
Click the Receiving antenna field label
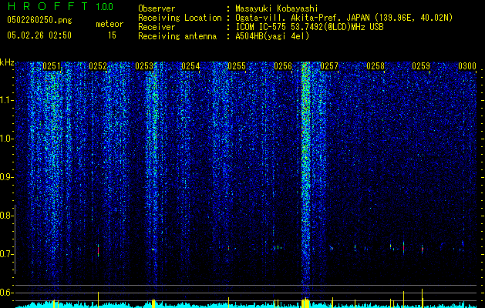click(x=177, y=36)
